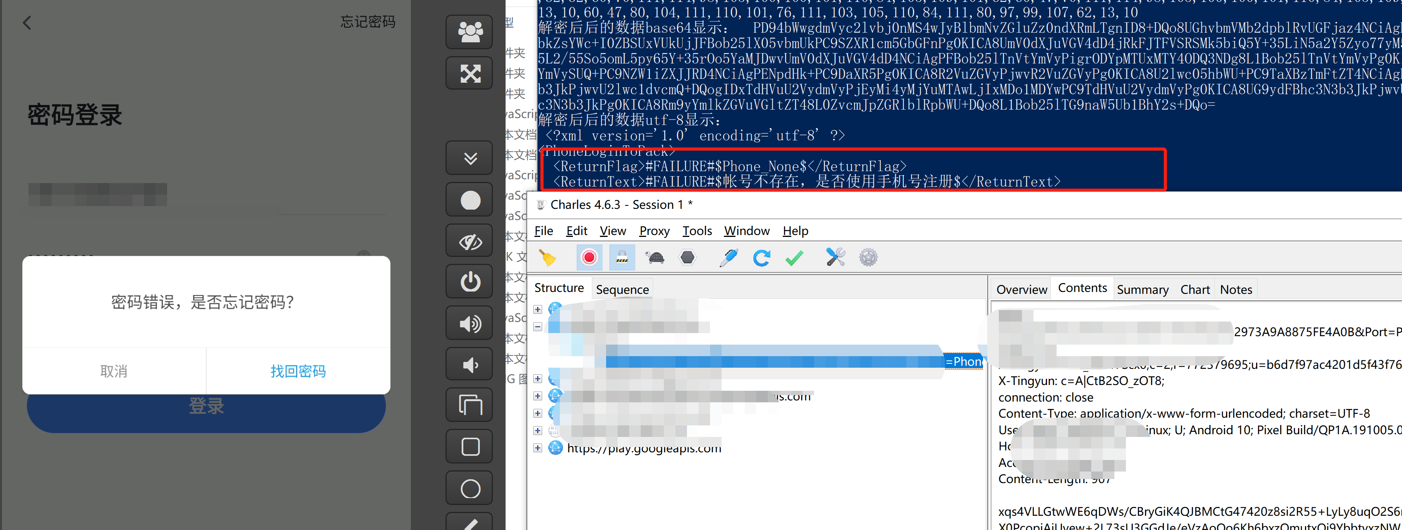Viewport: 1402px width, 530px height.
Task: Clear the Charles session with the broom icon
Action: pyautogui.click(x=547, y=257)
